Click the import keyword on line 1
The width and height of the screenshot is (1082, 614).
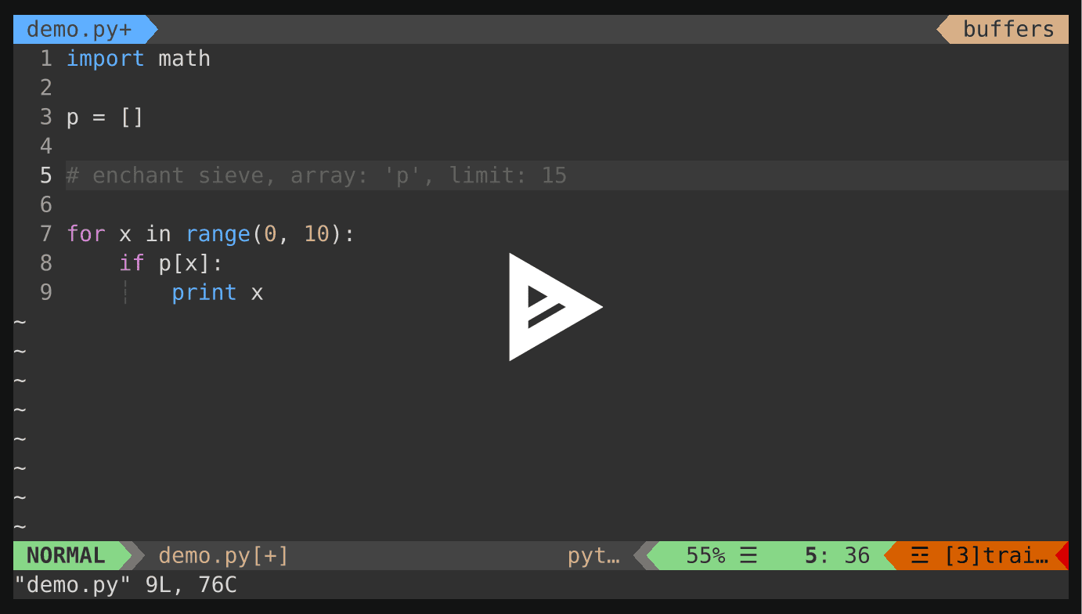[x=106, y=59]
